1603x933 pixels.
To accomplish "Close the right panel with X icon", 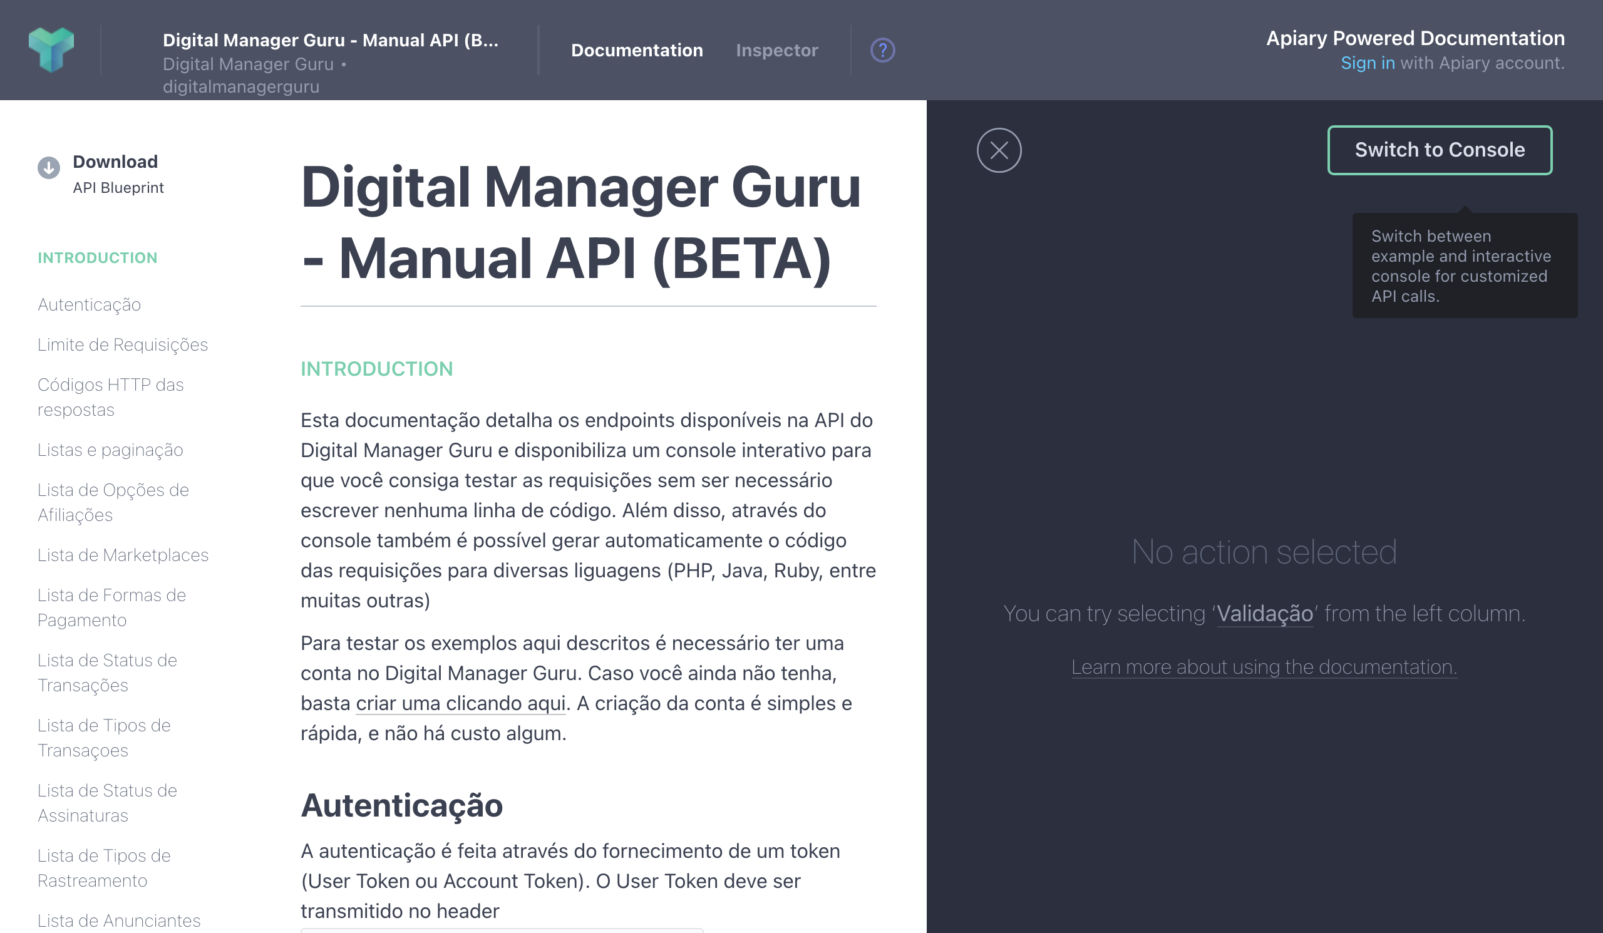I will click(x=999, y=151).
